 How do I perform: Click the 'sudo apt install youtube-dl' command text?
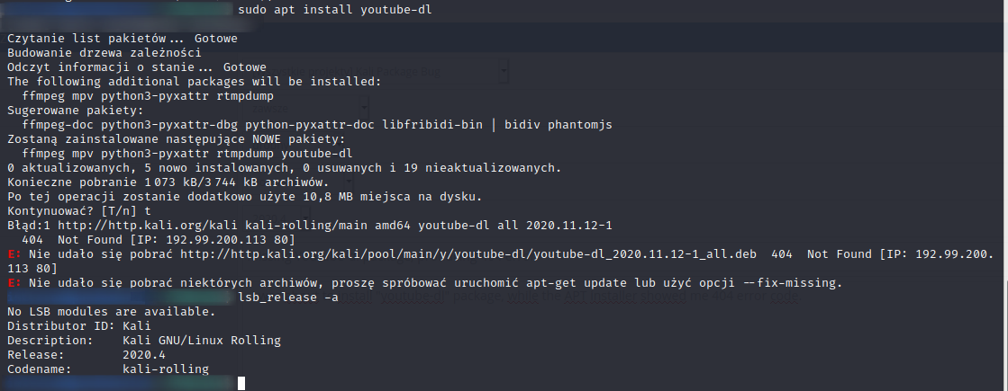pyautogui.click(x=330, y=11)
